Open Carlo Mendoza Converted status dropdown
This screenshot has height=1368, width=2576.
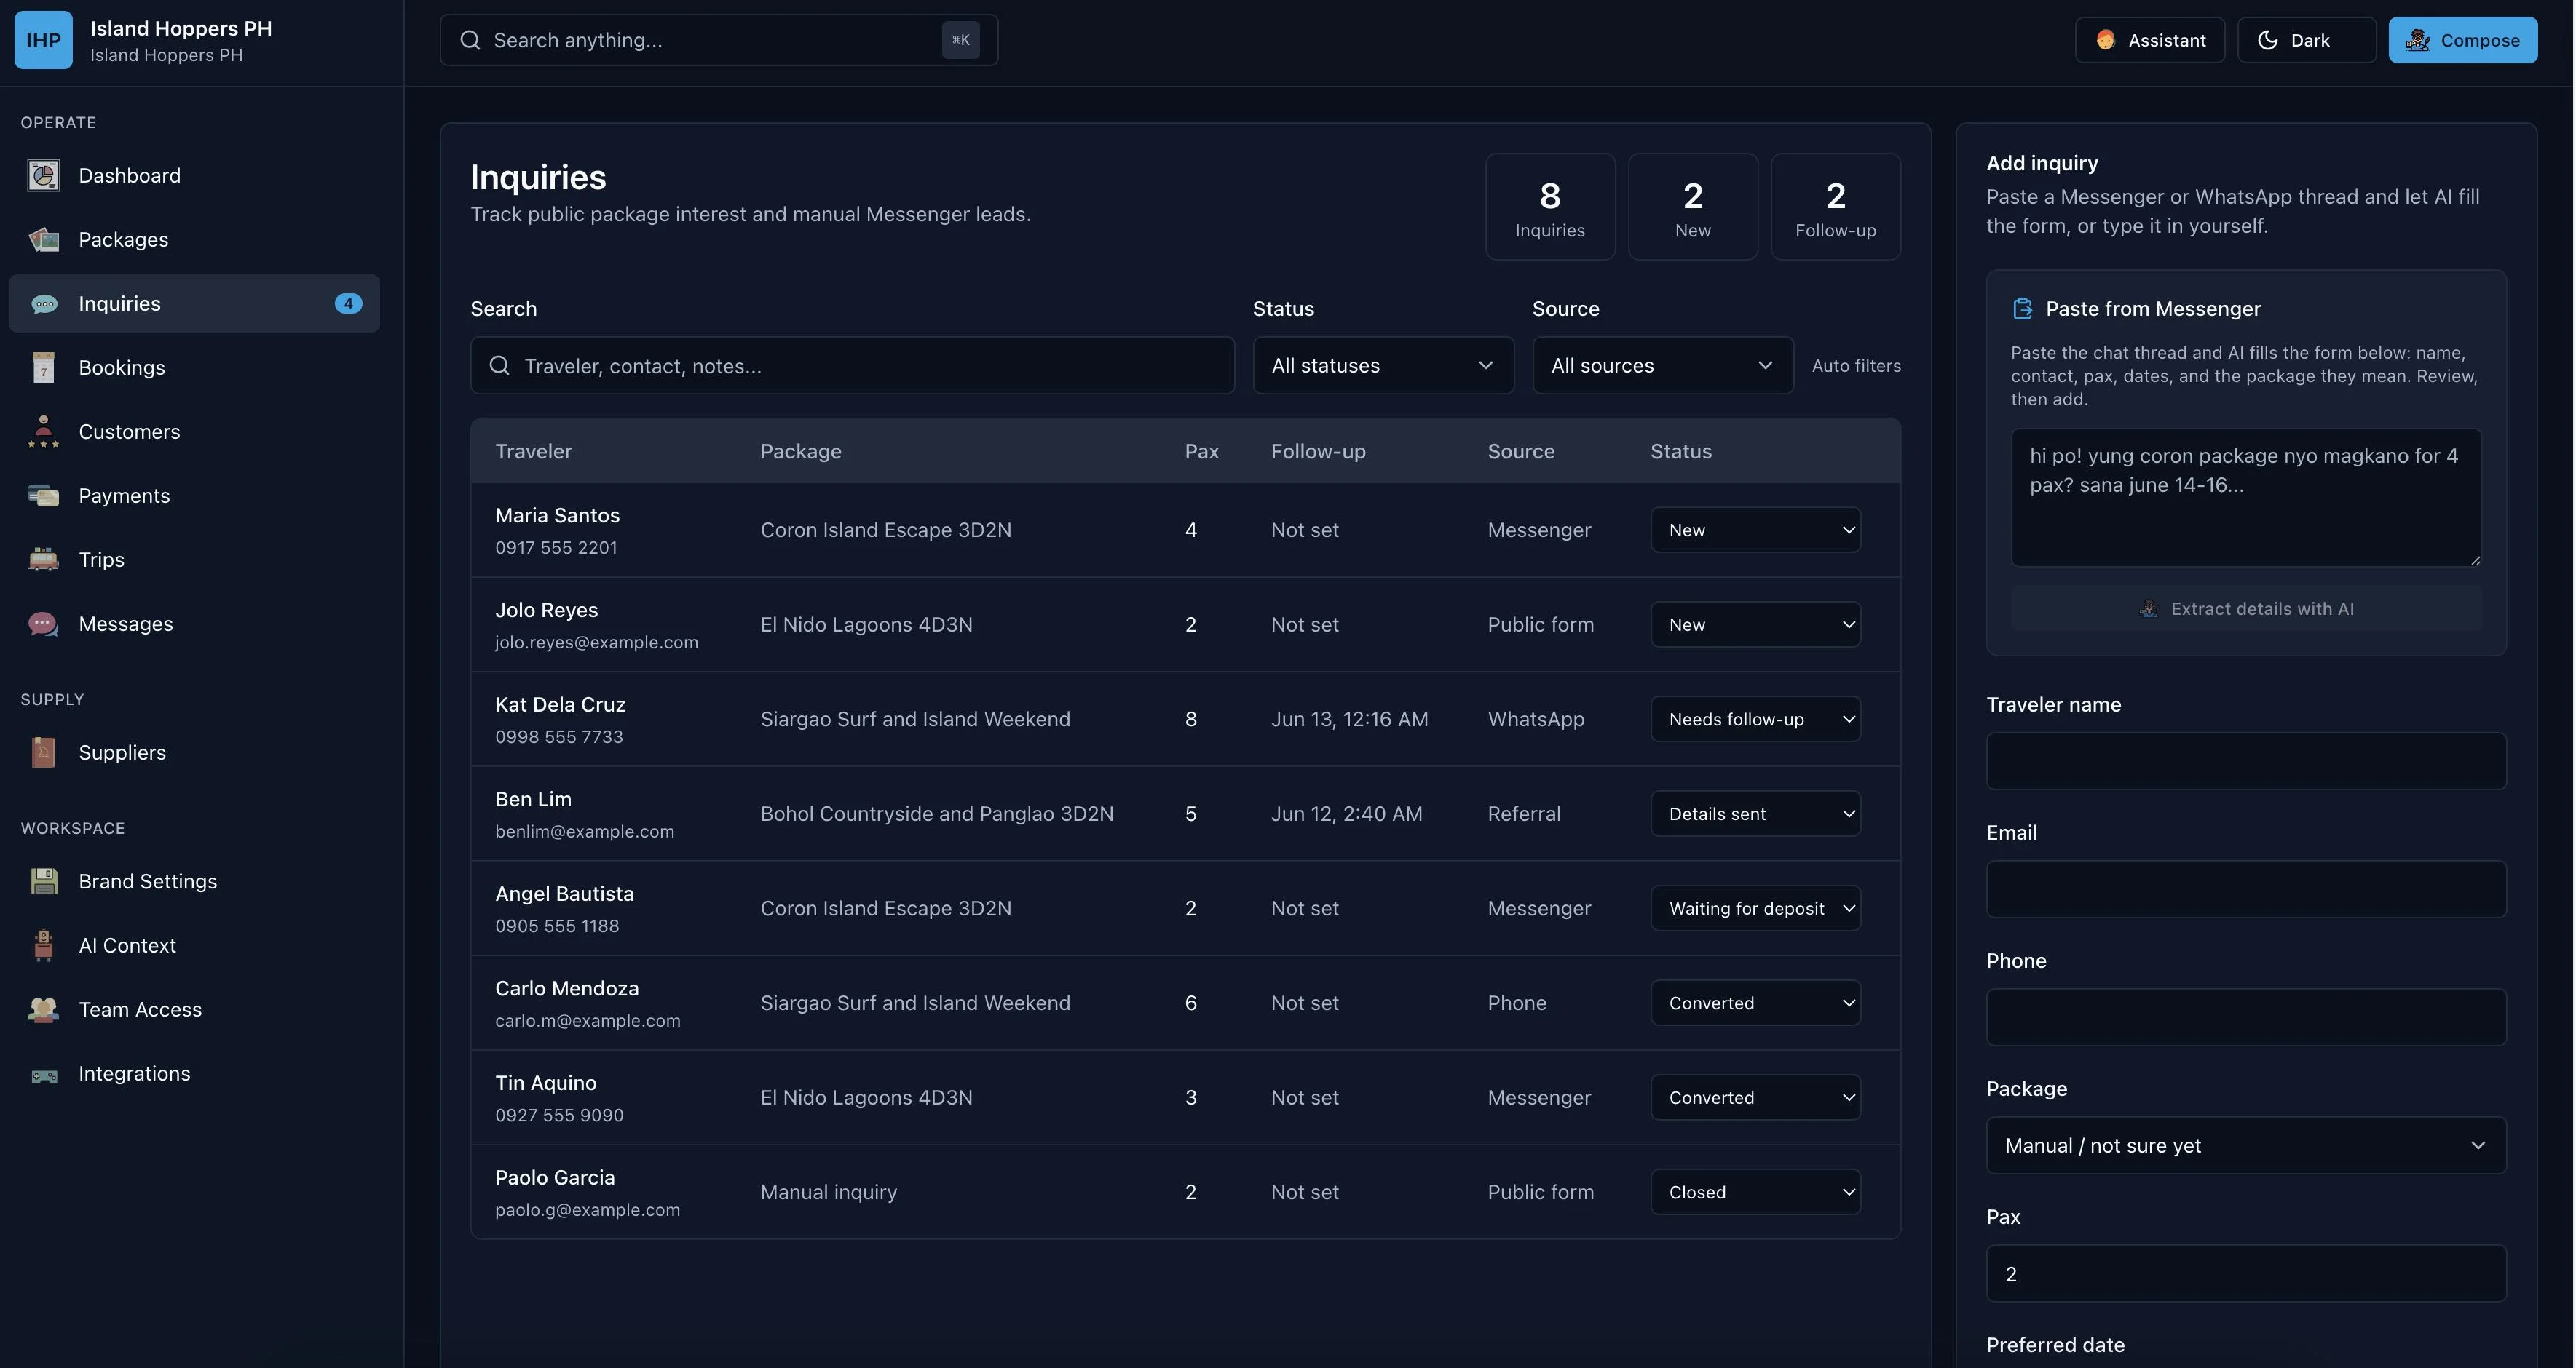1755,1003
